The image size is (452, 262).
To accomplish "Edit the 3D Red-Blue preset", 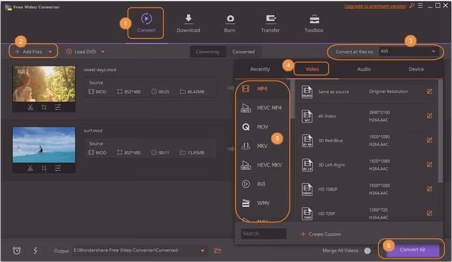I will pyautogui.click(x=429, y=140).
